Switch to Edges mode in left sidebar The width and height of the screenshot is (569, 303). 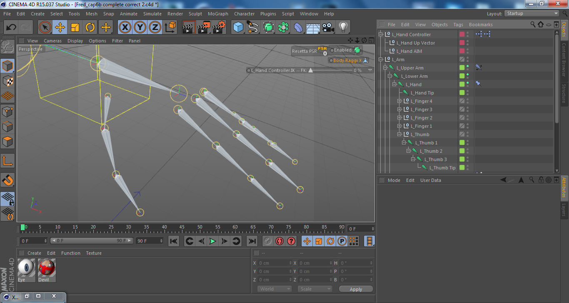pyautogui.click(x=7, y=126)
